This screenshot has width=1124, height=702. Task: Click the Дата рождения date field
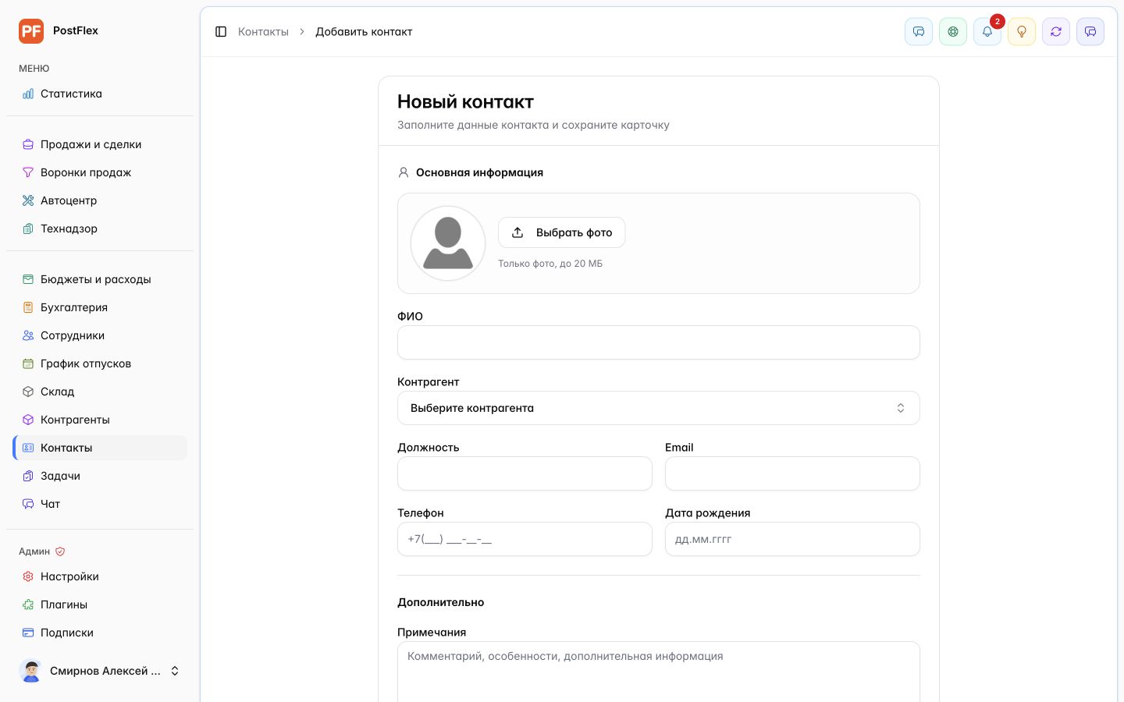click(x=792, y=539)
